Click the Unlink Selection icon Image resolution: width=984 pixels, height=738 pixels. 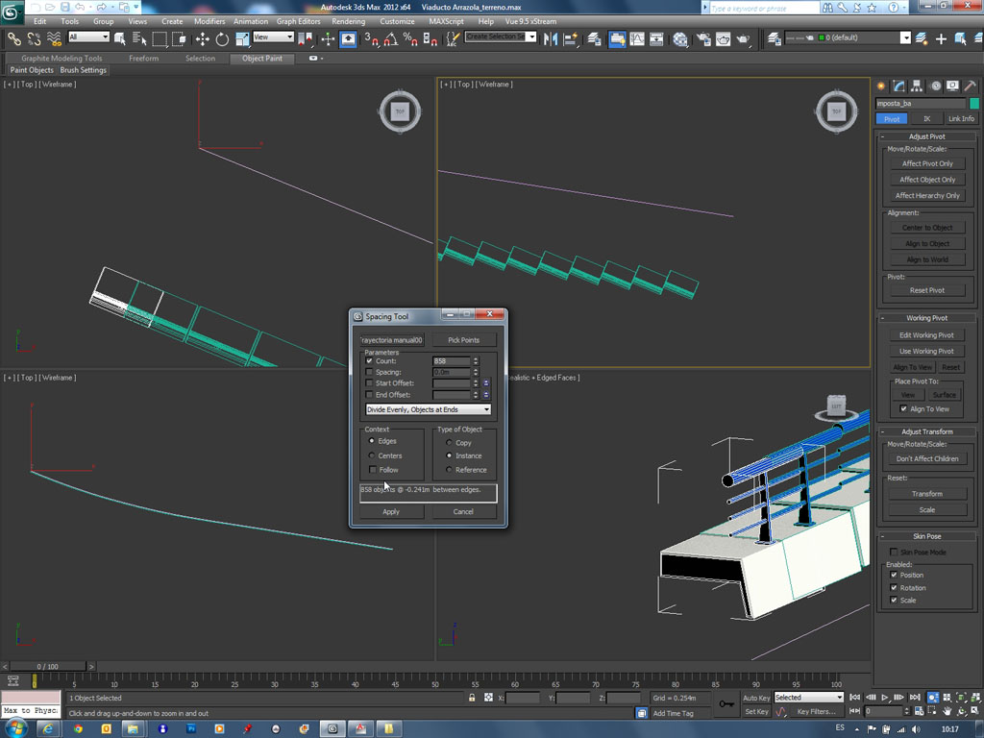click(x=34, y=38)
